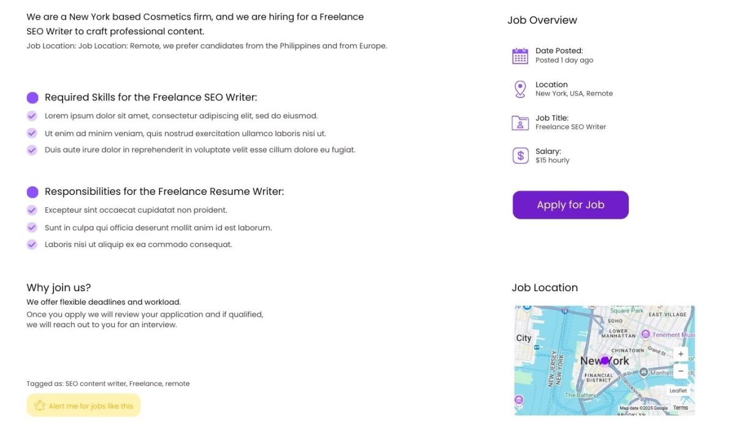Click the checkmark beside Excepteur sint occaecat
Viewport: 736px width, 429px height.
pyautogui.click(x=32, y=210)
